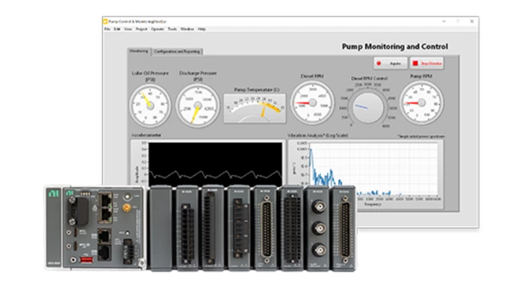This screenshot has width=518, height=291.
Task: Close the Pump Control window
Action: (x=472, y=21)
